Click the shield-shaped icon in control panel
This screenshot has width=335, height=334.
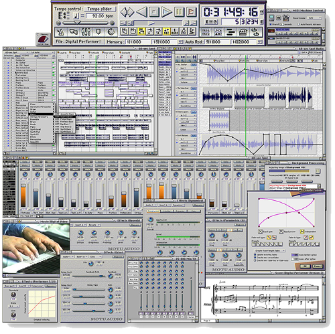[x=98, y=32]
